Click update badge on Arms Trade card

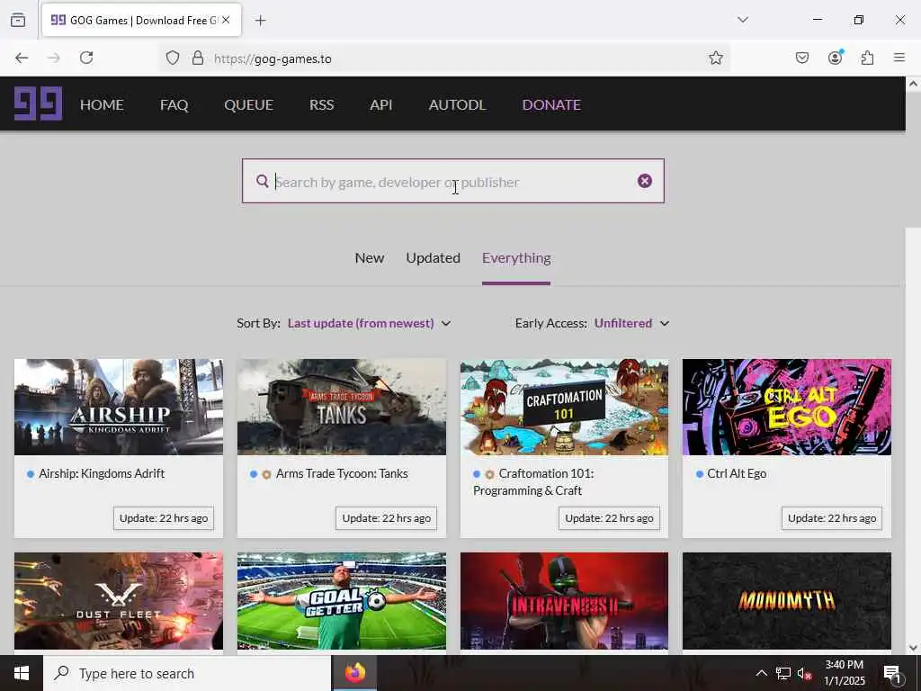pyautogui.click(x=386, y=518)
